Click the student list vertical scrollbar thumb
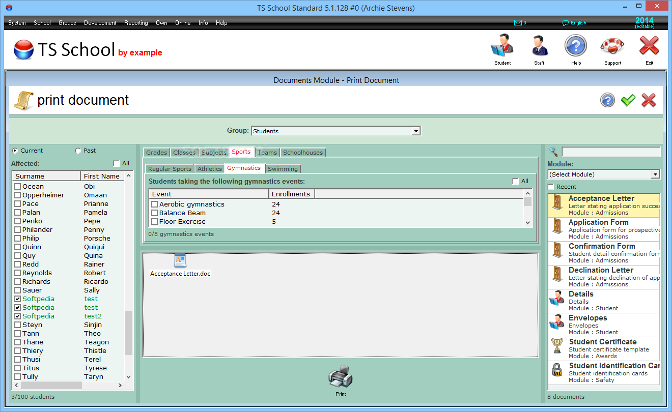The width and height of the screenshot is (672, 412). (x=128, y=333)
